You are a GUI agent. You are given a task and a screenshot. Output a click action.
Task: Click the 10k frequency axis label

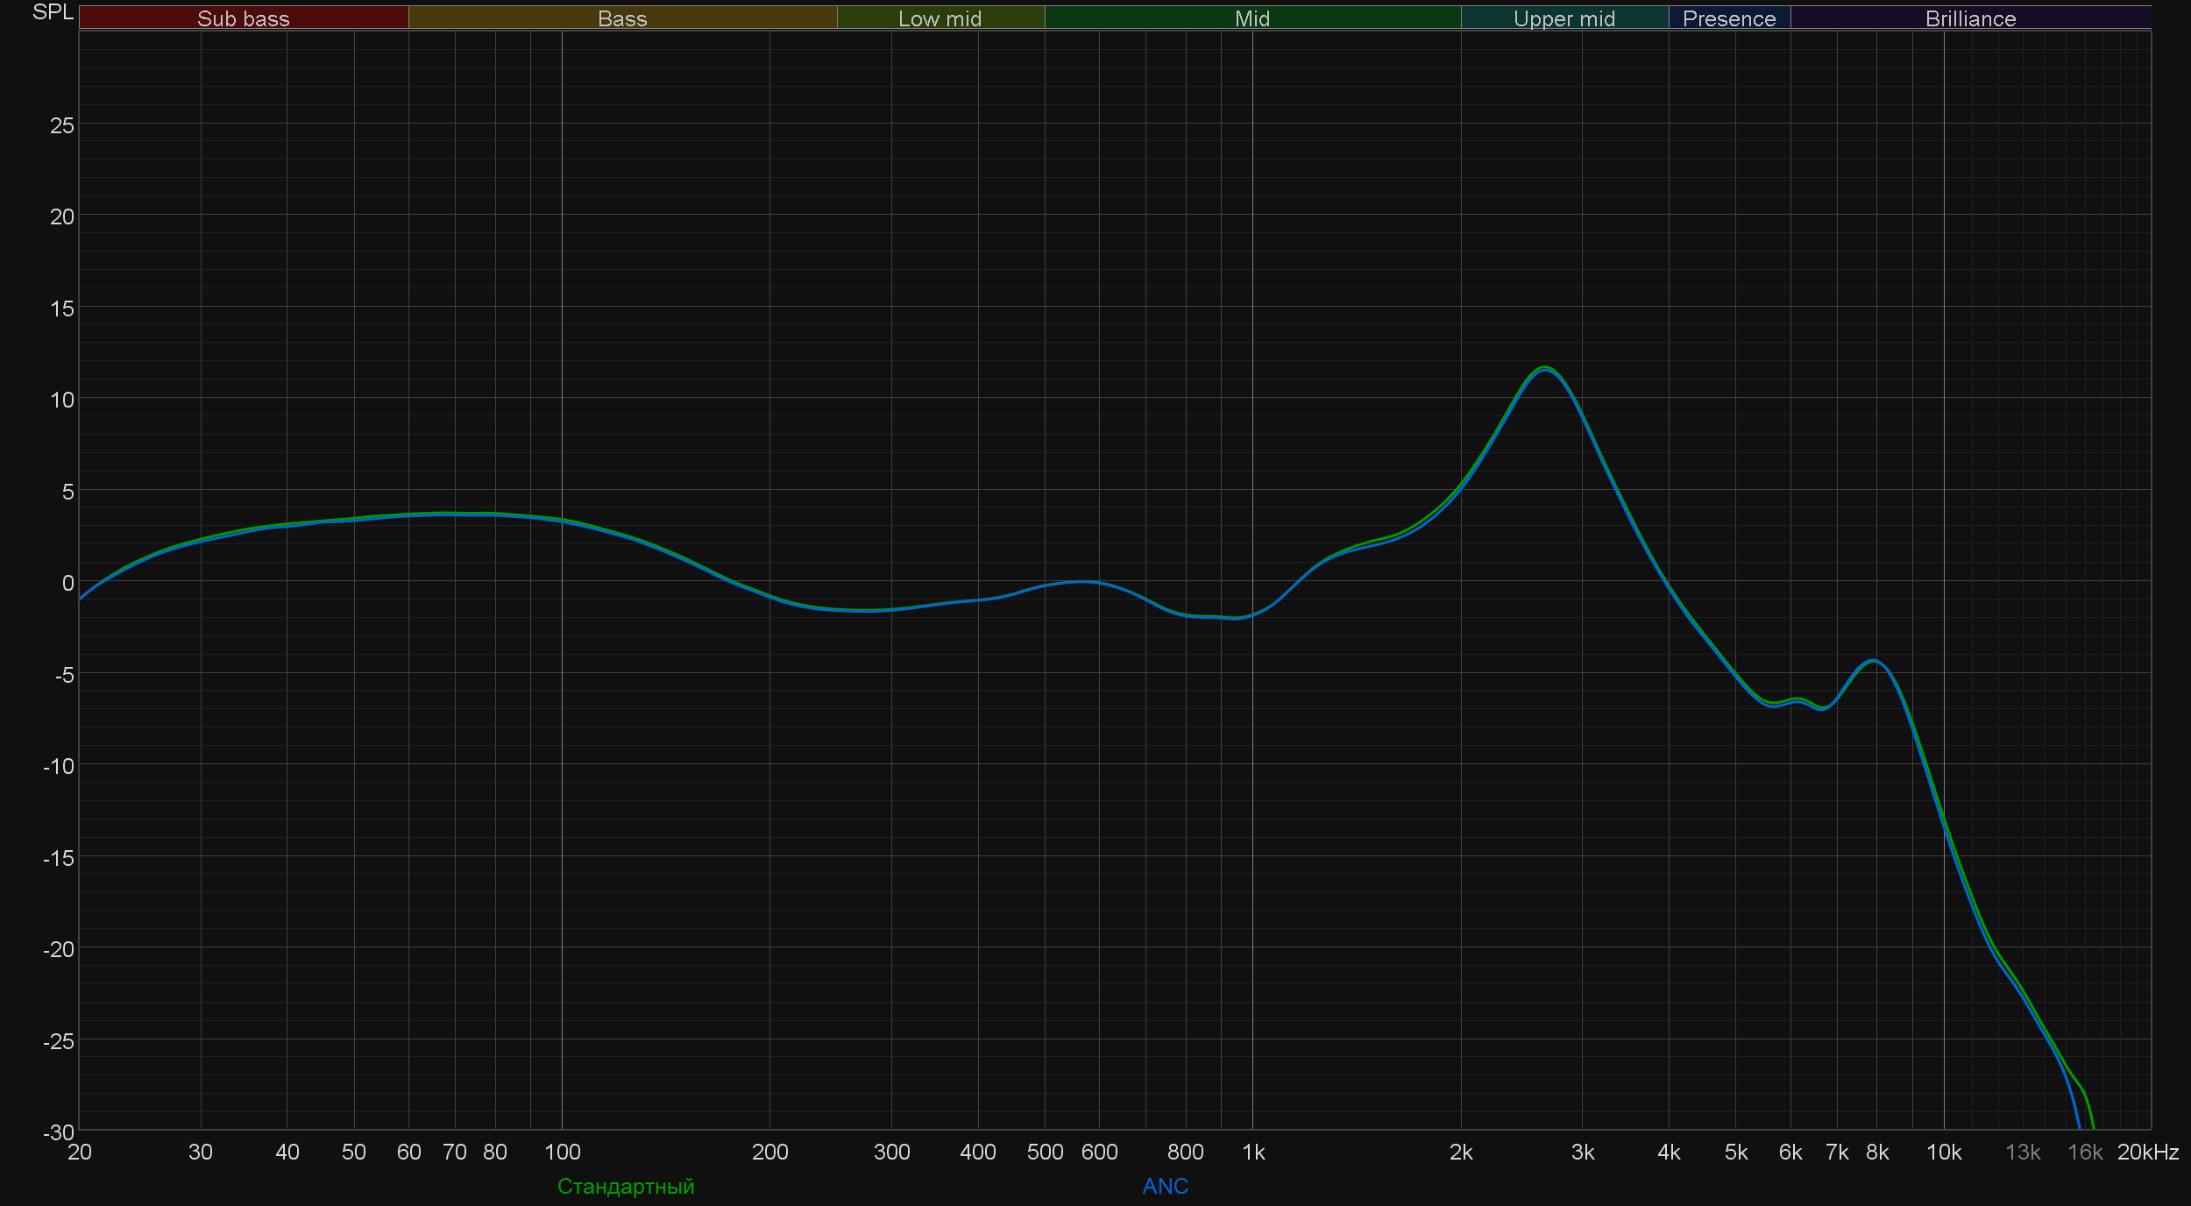tap(1943, 1153)
